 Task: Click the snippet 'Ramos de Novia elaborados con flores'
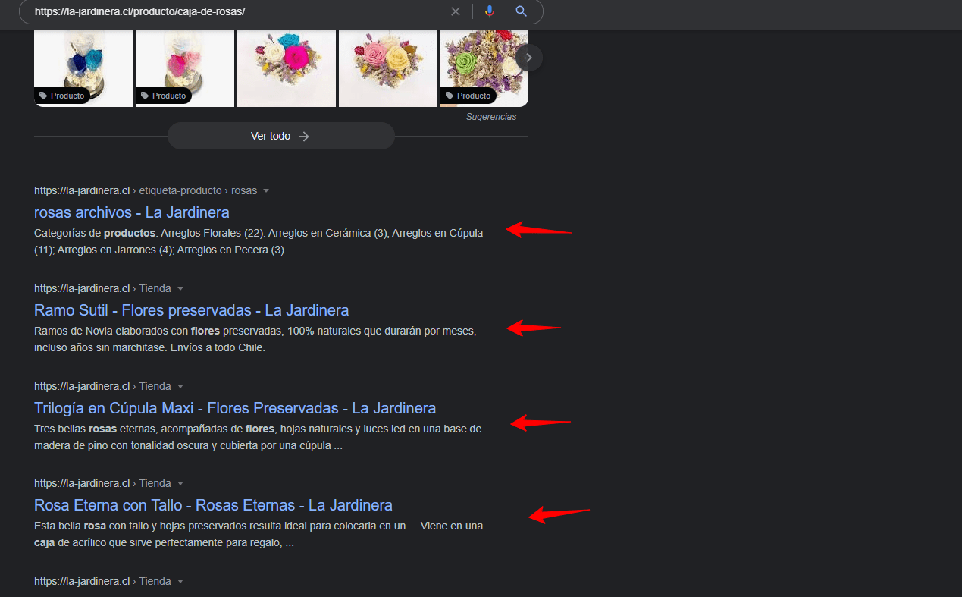pos(255,339)
